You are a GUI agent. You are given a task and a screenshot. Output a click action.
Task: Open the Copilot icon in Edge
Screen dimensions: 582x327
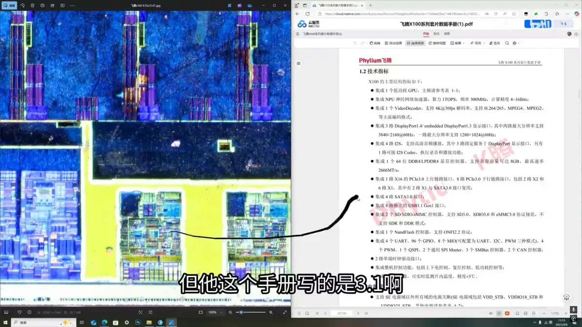pyautogui.click(x=577, y=14)
